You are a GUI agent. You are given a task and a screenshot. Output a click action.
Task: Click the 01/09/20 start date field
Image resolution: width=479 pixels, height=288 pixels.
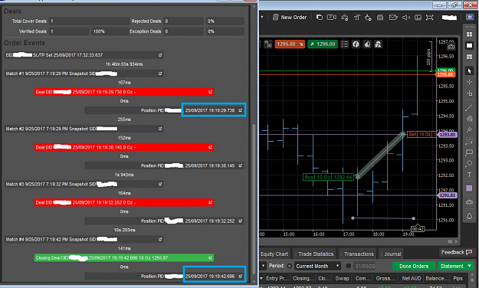[365, 266]
